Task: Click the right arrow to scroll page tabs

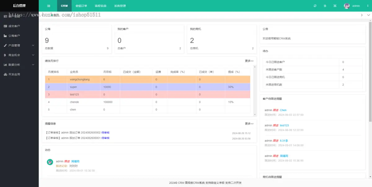Action: (362, 15)
